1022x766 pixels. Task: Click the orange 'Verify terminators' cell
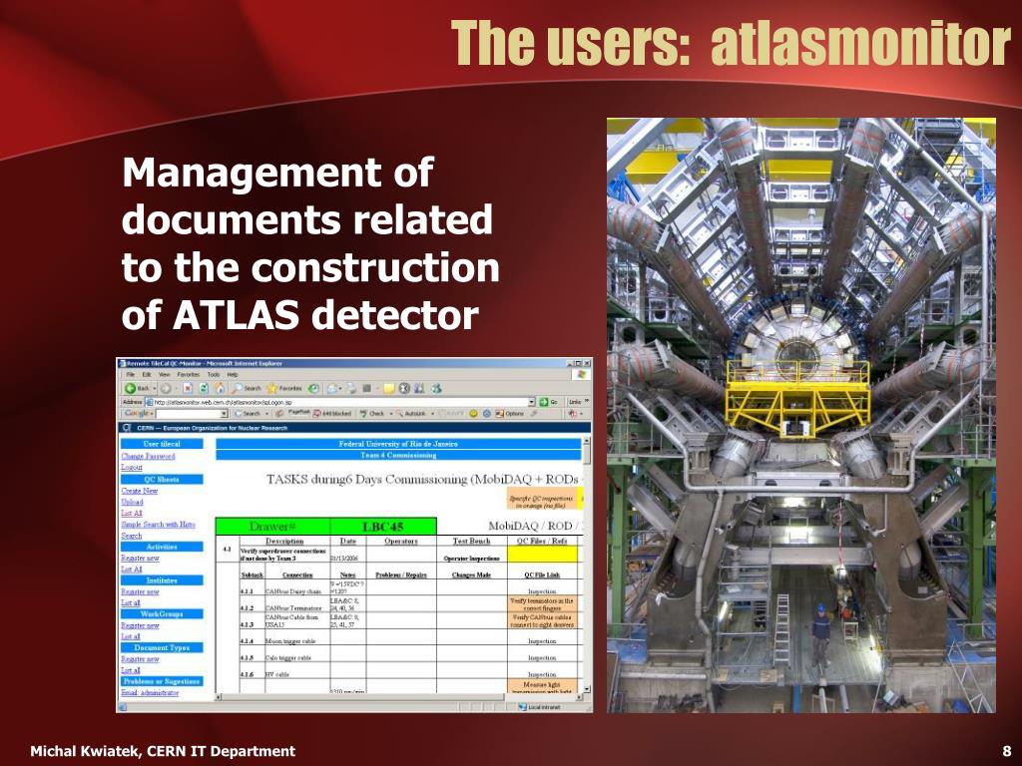(542, 603)
